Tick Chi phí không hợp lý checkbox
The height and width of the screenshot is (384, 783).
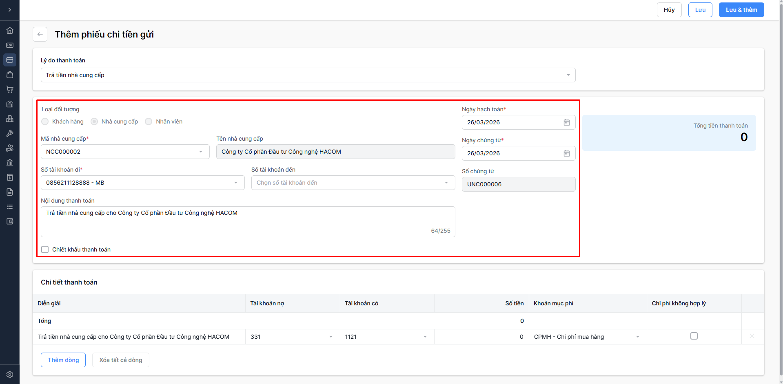[x=694, y=336]
